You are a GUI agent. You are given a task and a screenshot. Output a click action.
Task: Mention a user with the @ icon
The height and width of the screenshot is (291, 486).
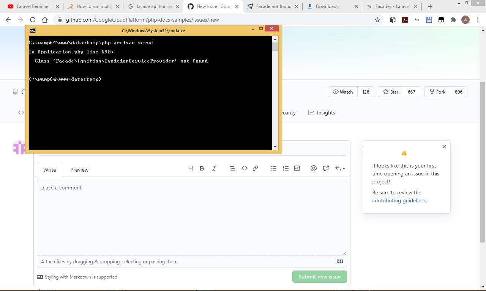click(313, 168)
